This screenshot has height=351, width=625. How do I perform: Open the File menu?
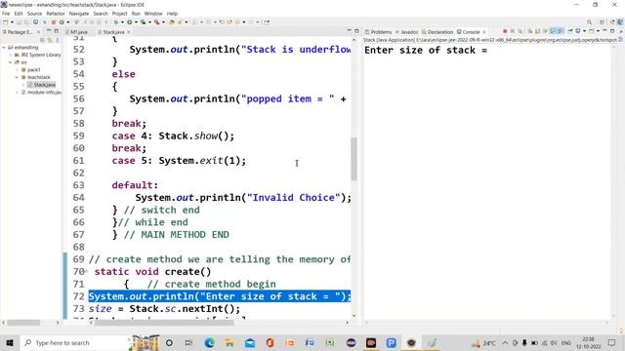click(6, 14)
